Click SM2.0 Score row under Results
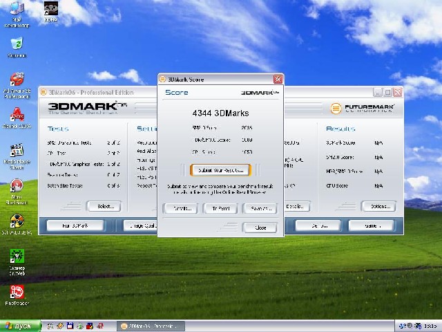 pyautogui.click(x=354, y=157)
